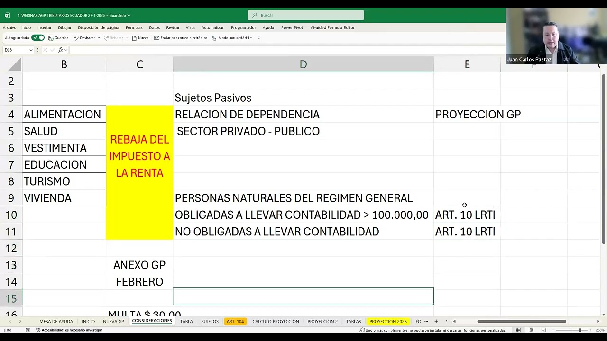Select row 10 header
The width and height of the screenshot is (607, 341).
click(11, 215)
